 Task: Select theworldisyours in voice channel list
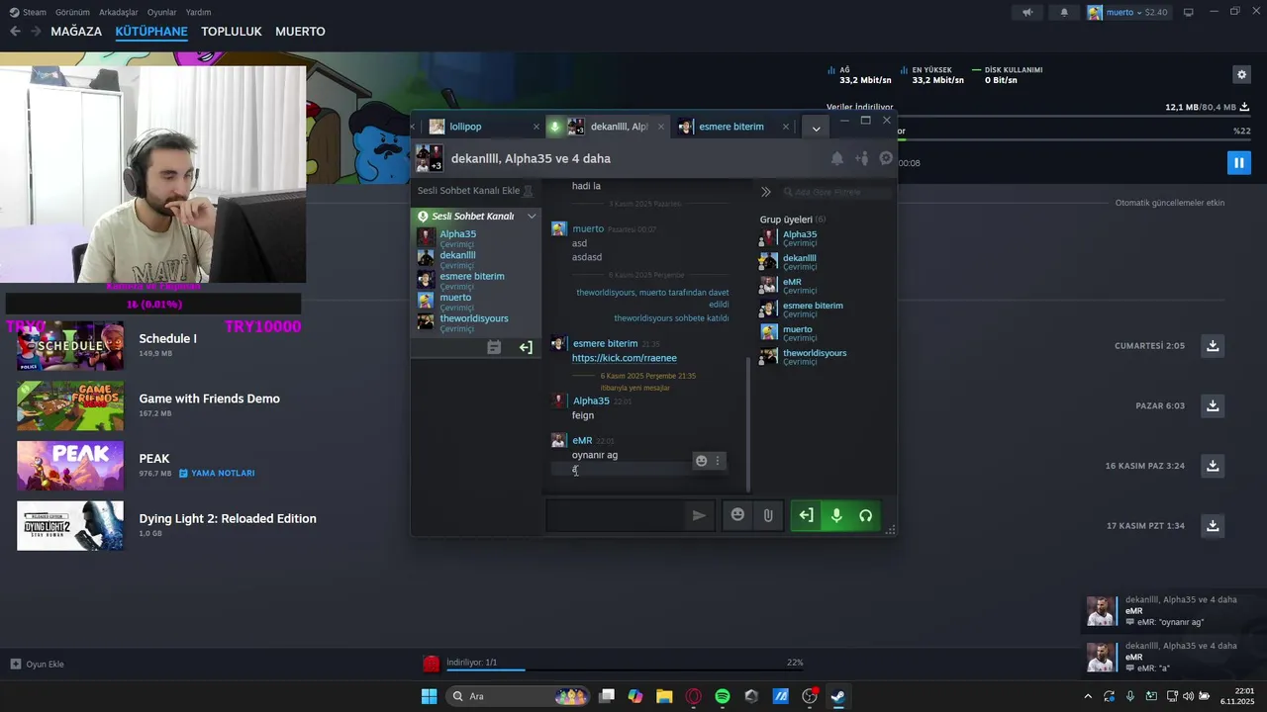[476, 322]
